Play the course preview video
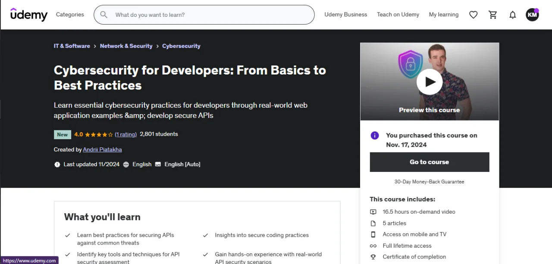The height and width of the screenshot is (264, 552). [x=430, y=82]
